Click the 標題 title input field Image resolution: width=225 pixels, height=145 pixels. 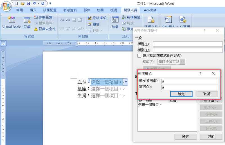coord(188,44)
